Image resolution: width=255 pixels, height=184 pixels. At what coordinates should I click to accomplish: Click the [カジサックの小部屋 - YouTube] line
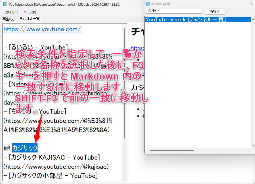click(x=50, y=176)
